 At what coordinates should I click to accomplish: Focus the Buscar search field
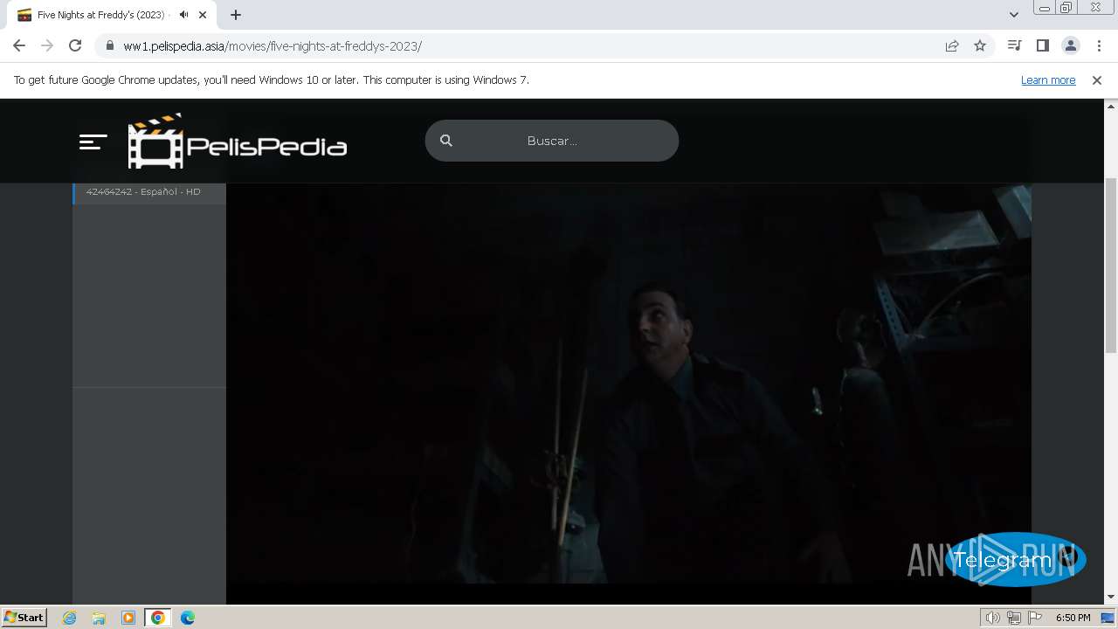click(x=552, y=141)
